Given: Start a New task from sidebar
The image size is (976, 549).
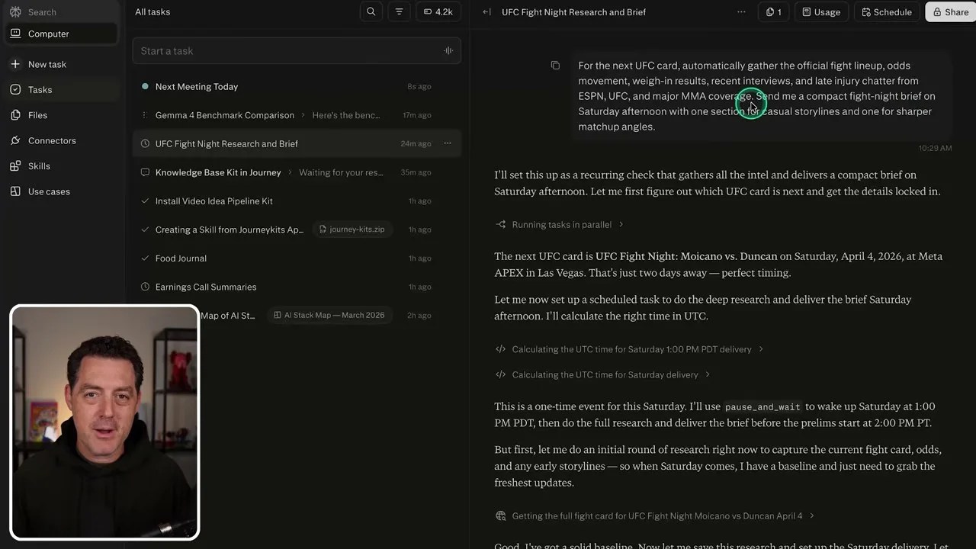Looking at the screenshot, I should (63, 64).
